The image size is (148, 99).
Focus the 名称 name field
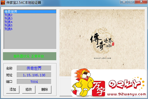pyautogui.click(x=34, y=68)
